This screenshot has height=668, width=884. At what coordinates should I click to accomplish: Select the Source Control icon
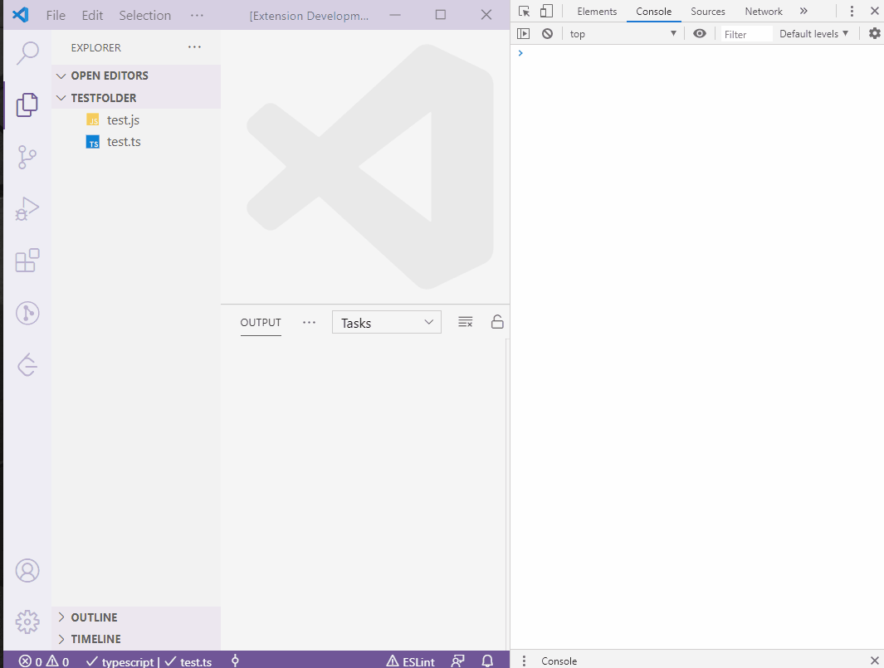[x=27, y=158]
